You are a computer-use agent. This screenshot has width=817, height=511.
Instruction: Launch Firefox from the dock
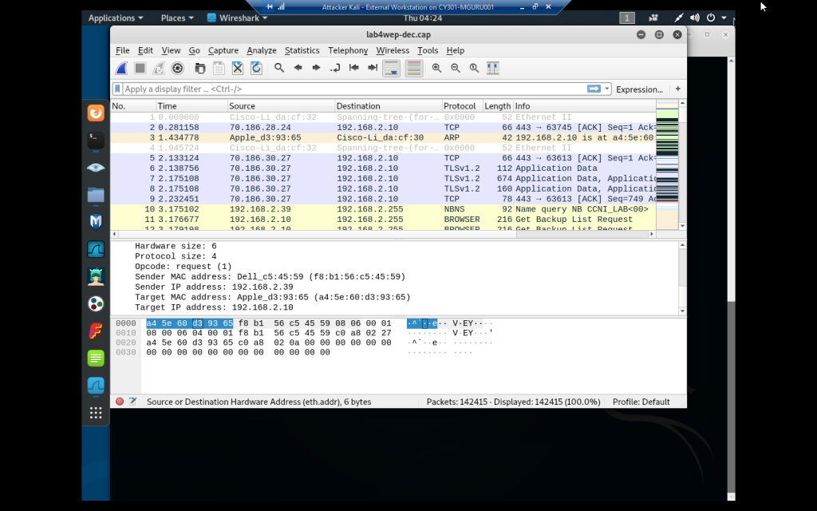[x=96, y=113]
